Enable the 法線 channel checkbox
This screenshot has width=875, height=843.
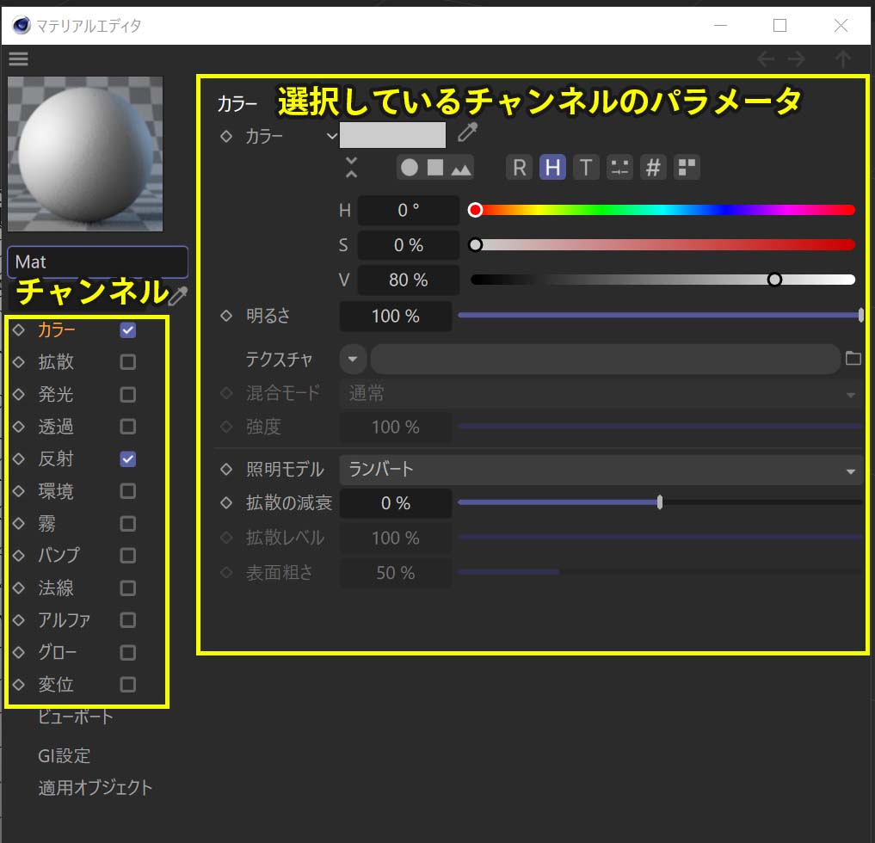point(128,588)
